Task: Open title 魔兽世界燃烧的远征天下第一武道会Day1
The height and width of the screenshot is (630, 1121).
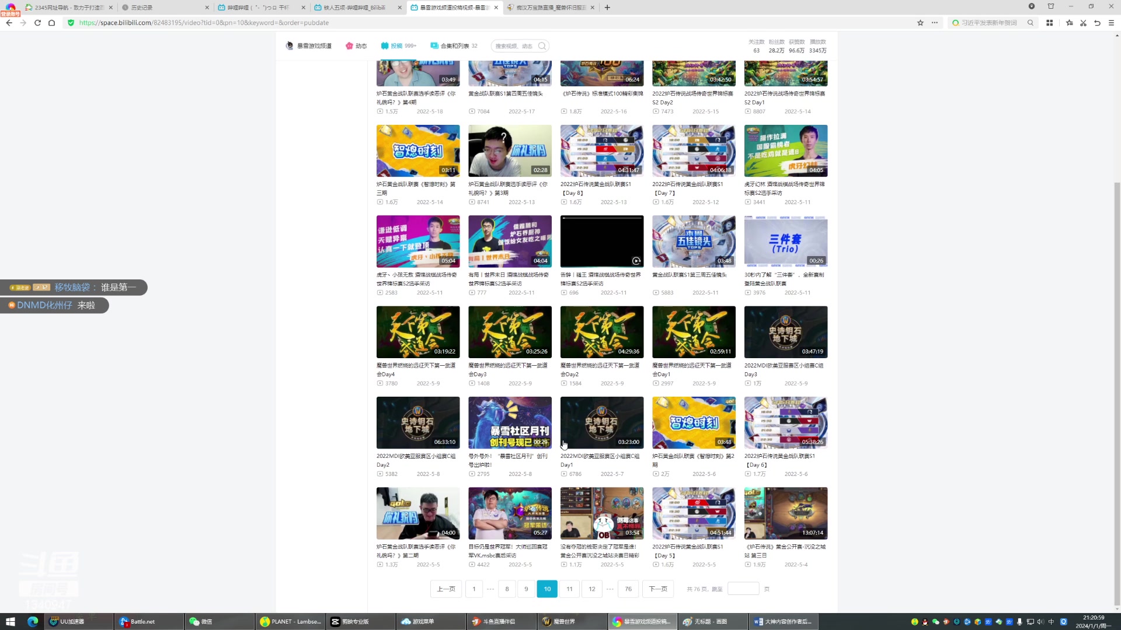Action: [691, 370]
